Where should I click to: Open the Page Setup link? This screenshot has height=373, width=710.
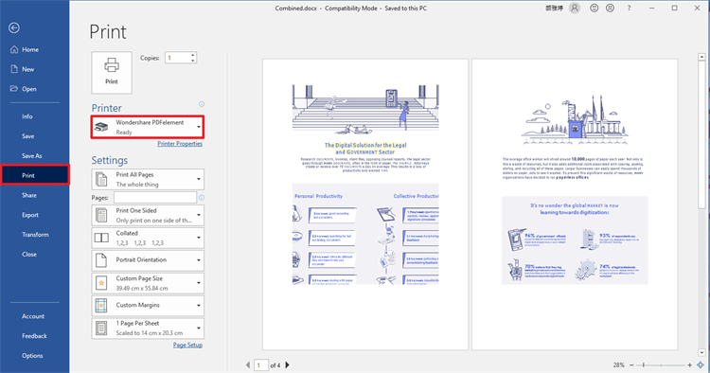pos(187,345)
